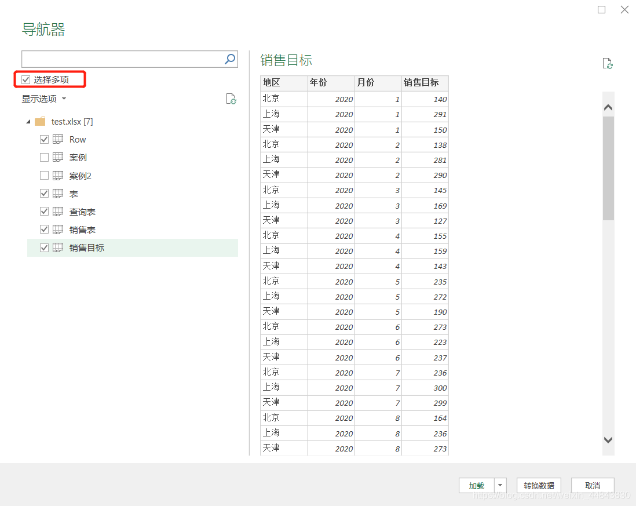This screenshot has height=506, width=636.
Task: Select the Row item in tree
Action: pos(78,140)
